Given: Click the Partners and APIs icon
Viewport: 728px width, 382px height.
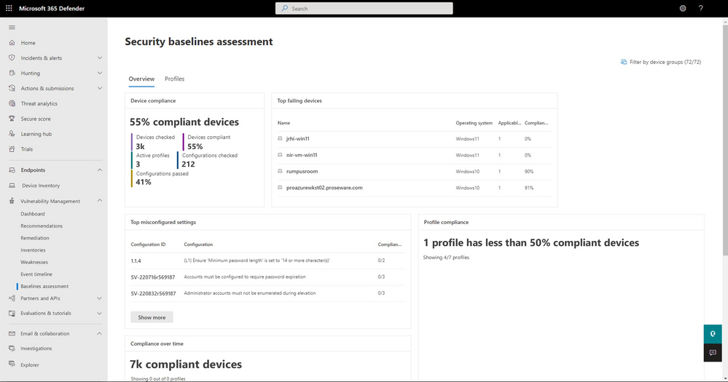Looking at the screenshot, I should pyautogui.click(x=12, y=298).
